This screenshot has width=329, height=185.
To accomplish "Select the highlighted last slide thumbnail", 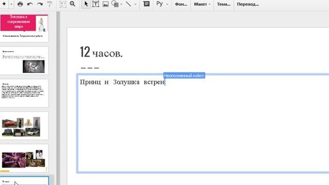I will (x=24, y=181).
